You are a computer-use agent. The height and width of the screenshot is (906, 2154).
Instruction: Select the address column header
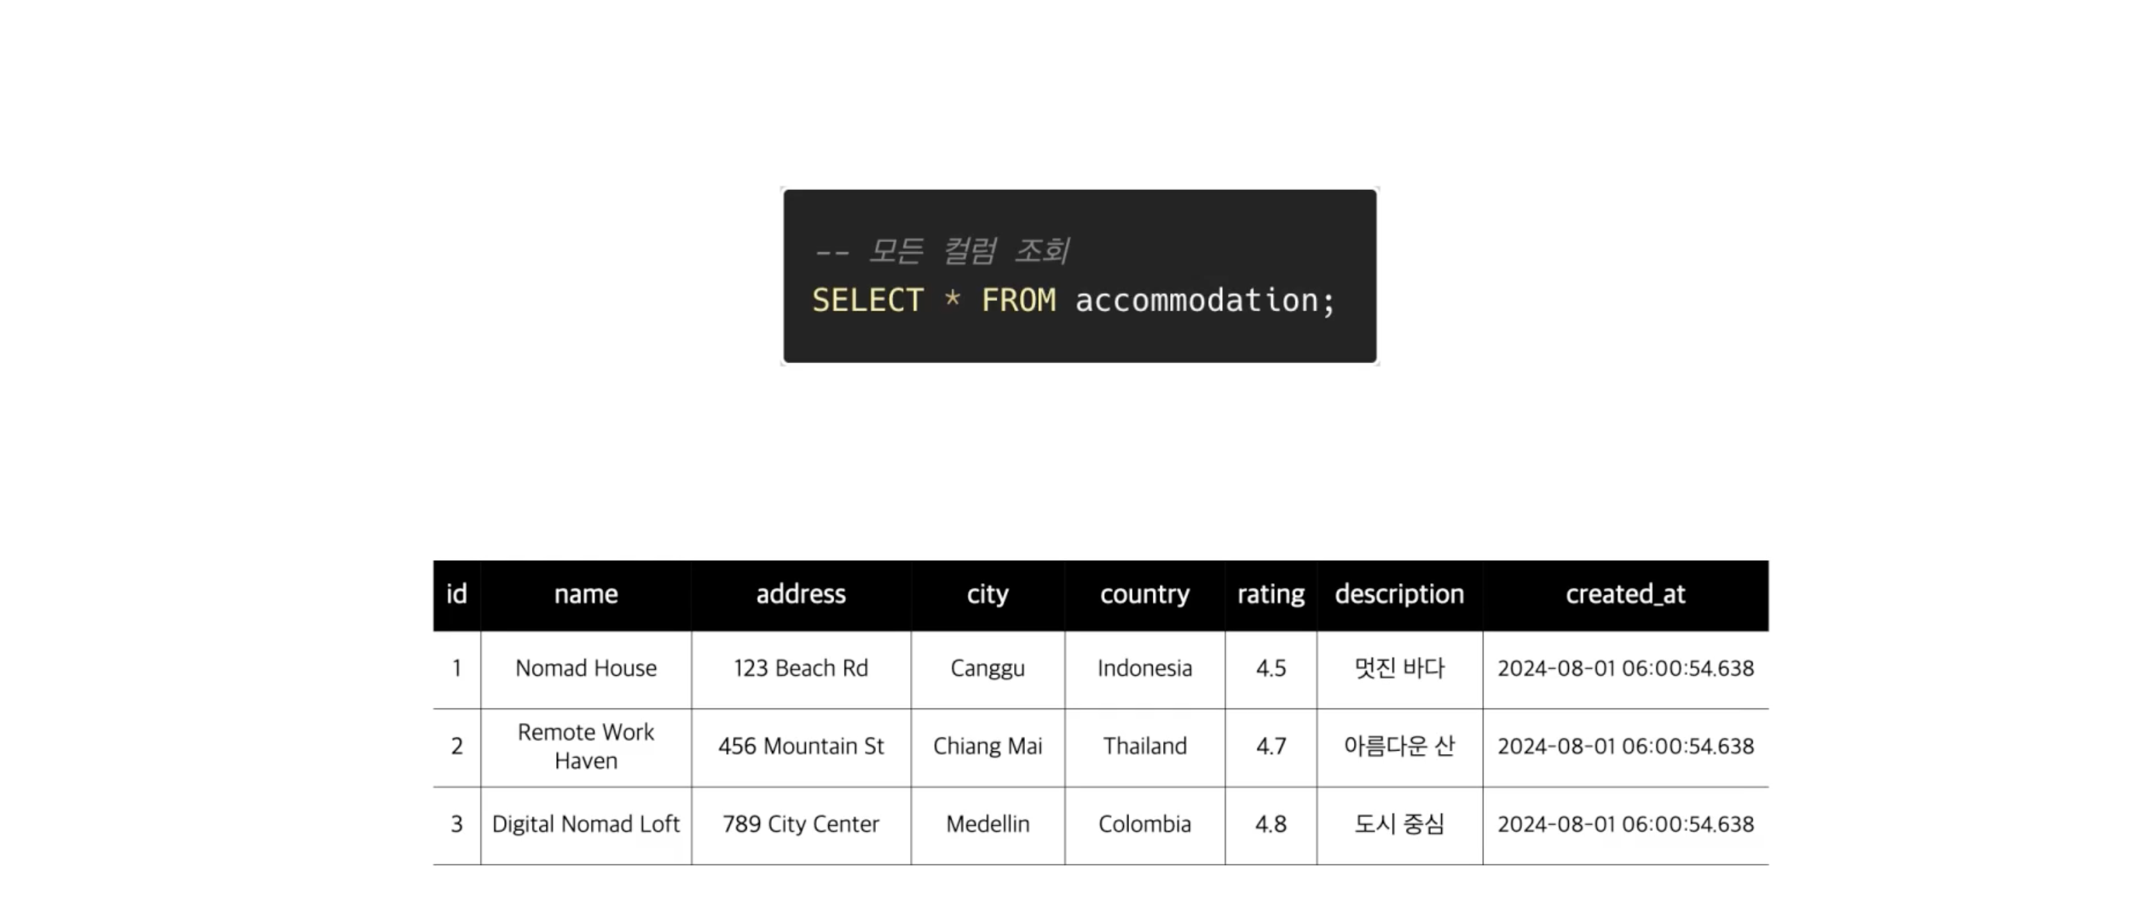(801, 594)
